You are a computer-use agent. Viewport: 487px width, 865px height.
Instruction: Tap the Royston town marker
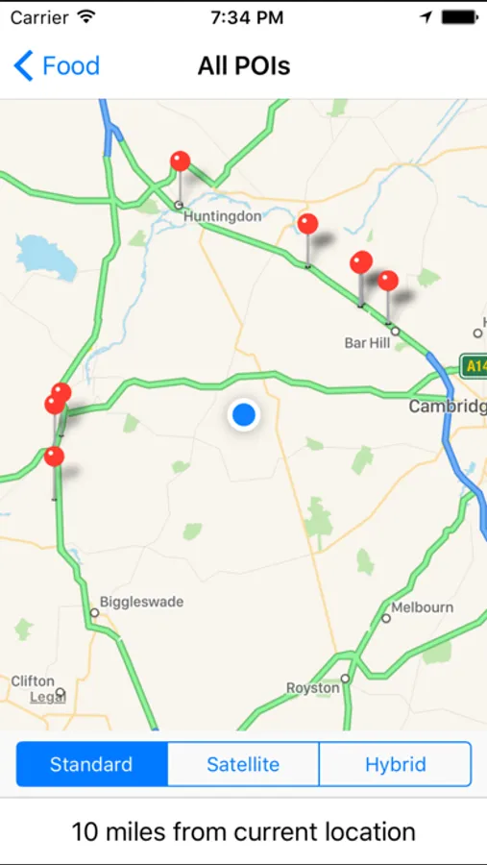tap(345, 678)
